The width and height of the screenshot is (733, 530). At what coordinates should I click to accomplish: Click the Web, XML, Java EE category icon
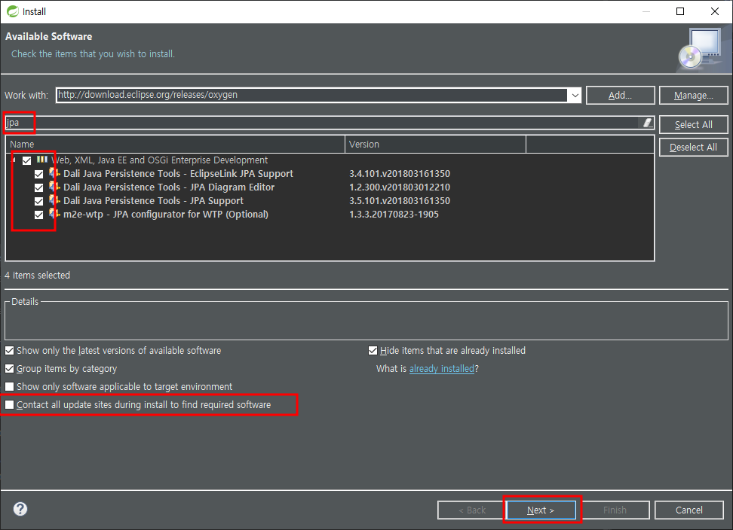click(x=42, y=160)
